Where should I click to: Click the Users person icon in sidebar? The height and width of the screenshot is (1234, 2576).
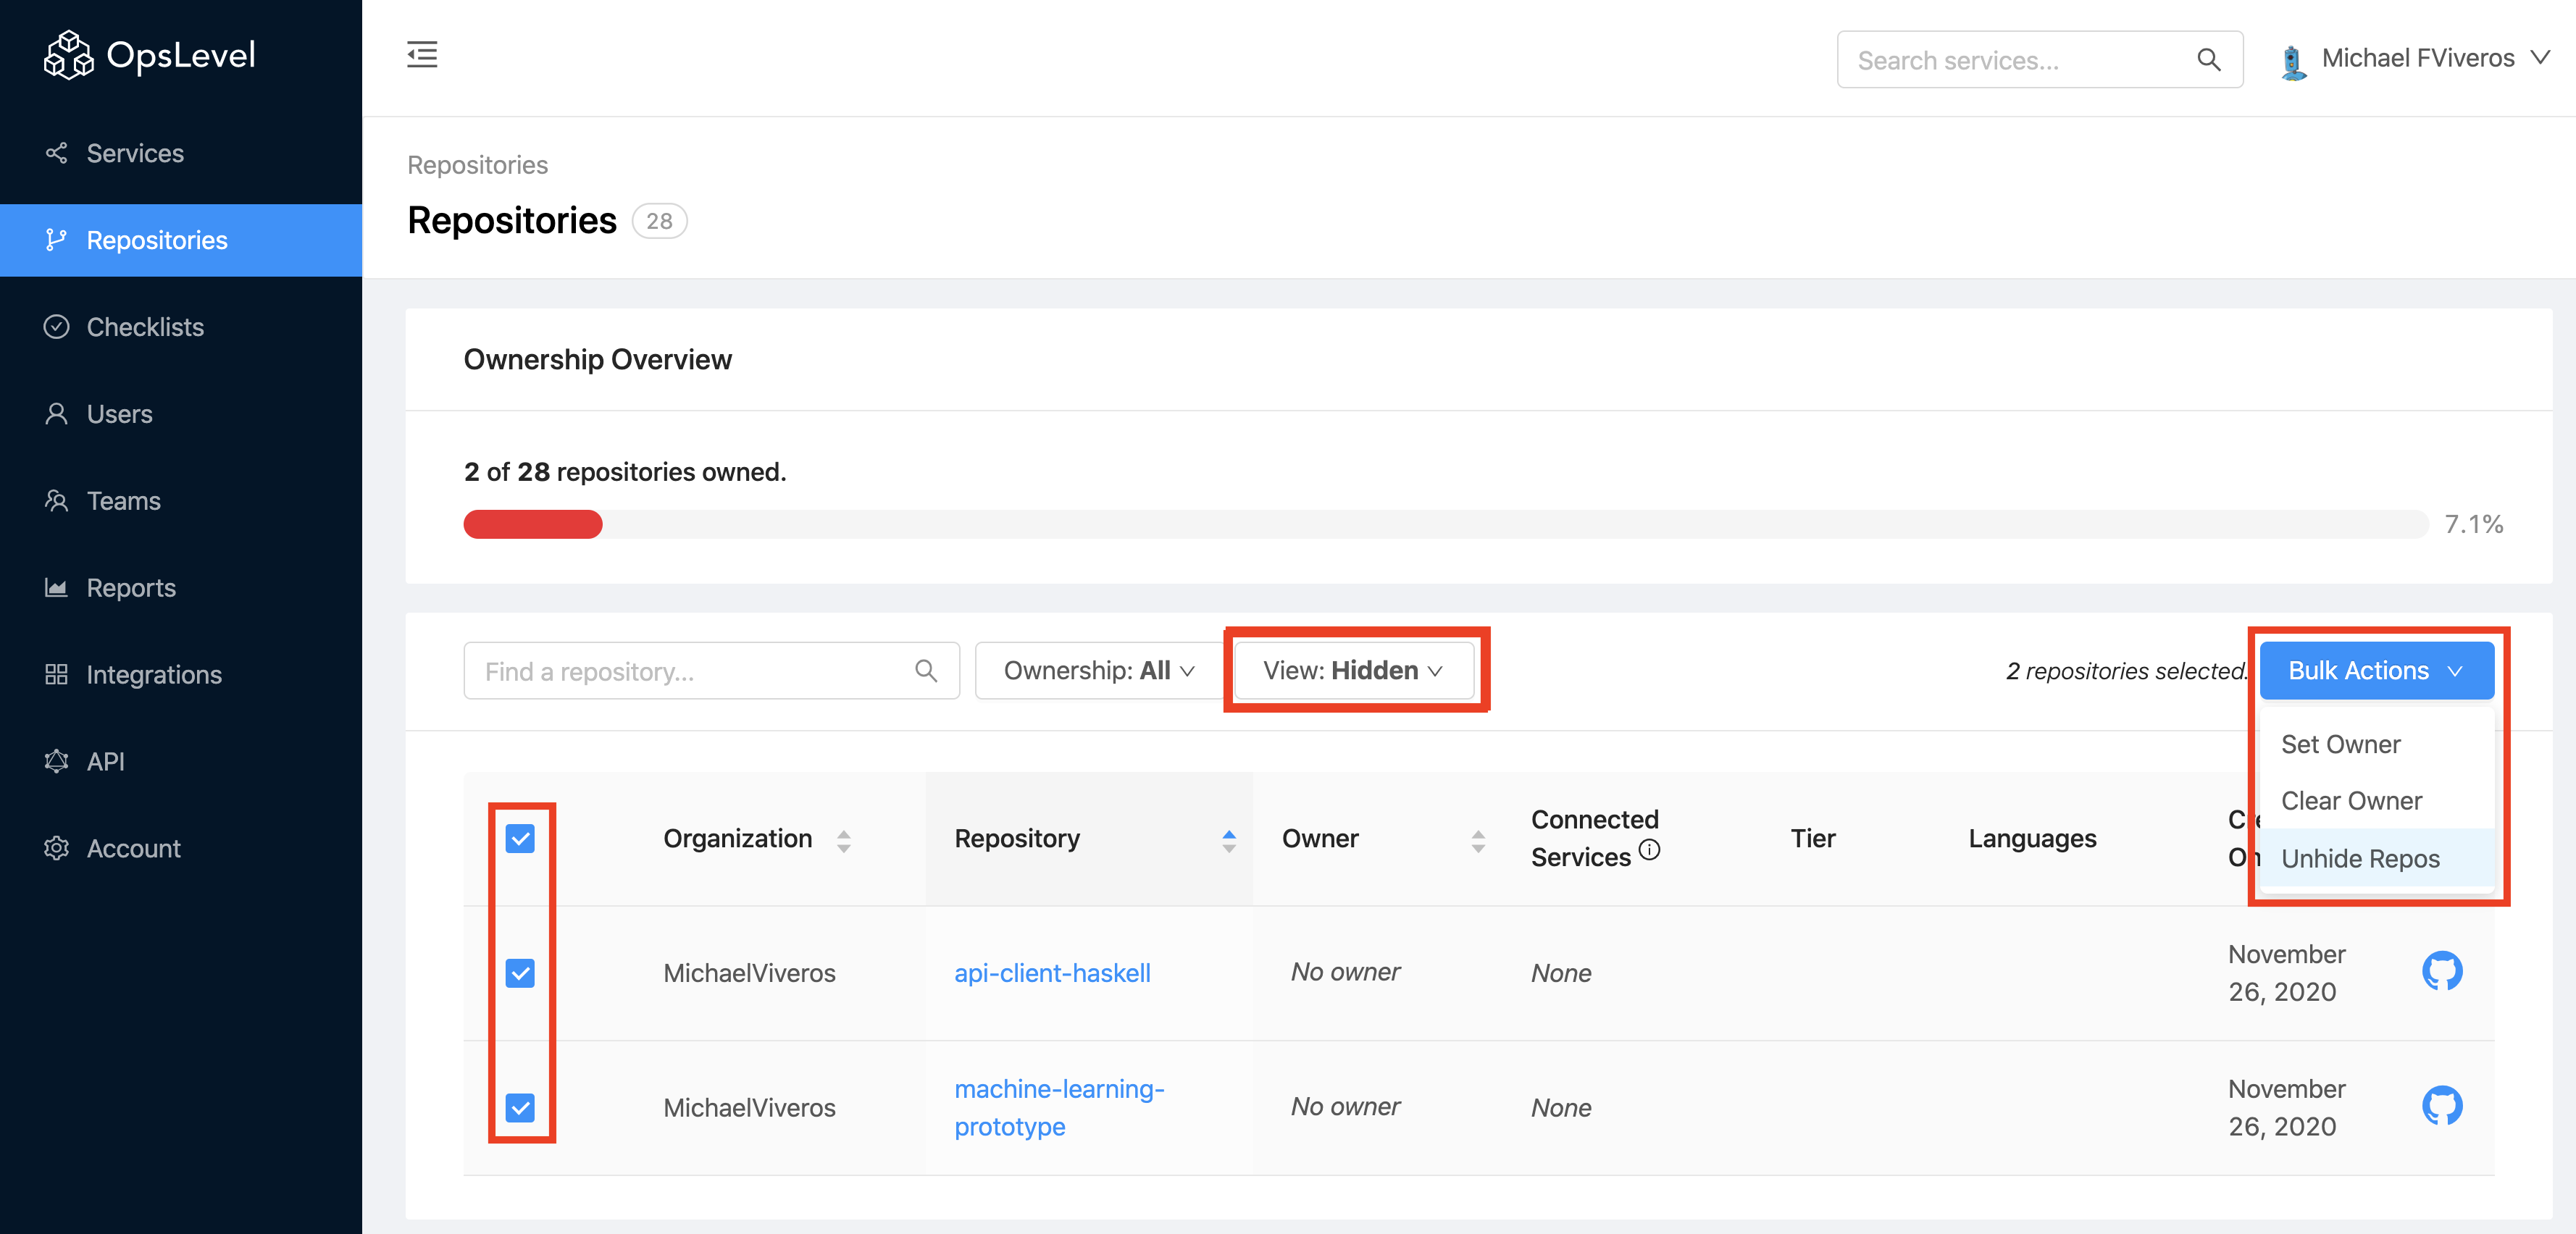tap(56, 414)
